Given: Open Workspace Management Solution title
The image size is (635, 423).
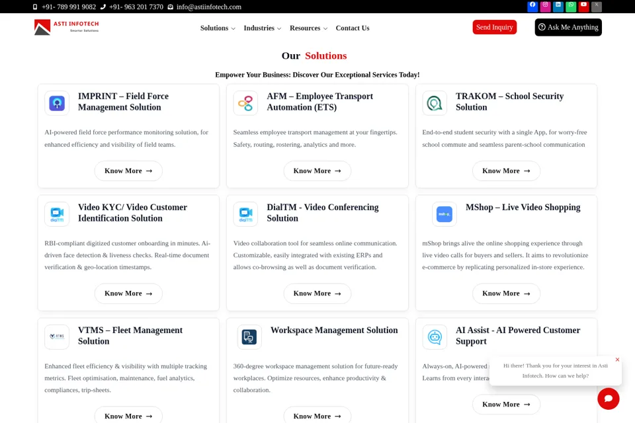Looking at the screenshot, I should click(x=334, y=330).
